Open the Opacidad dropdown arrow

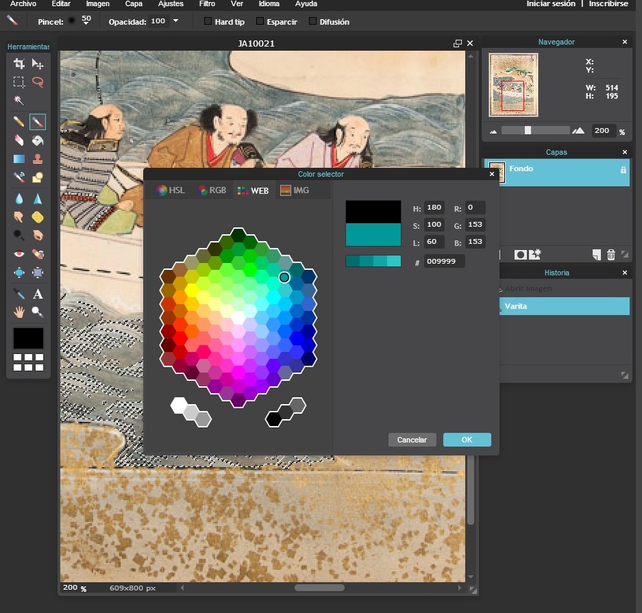[x=175, y=21]
